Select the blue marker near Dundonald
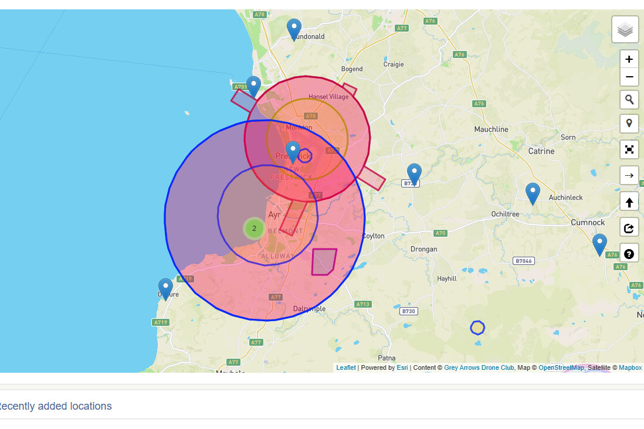Viewport: 644px width, 429px height. (x=294, y=28)
